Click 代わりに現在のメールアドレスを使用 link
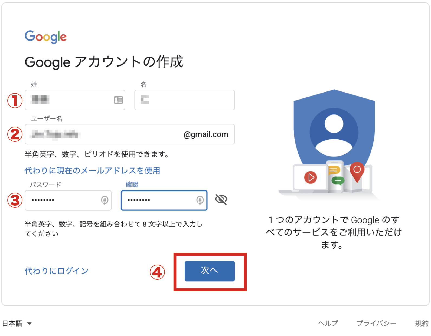This screenshot has width=431, height=336. [x=92, y=170]
